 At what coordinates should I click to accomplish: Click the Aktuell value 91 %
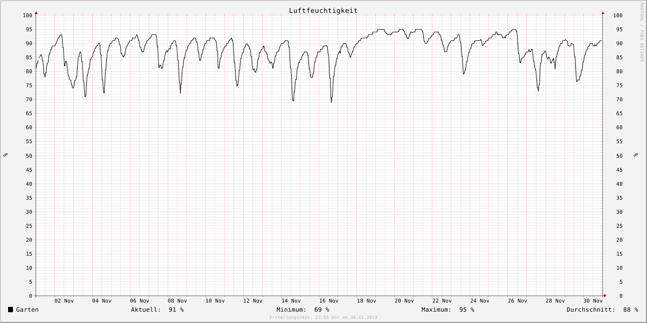click(x=176, y=310)
